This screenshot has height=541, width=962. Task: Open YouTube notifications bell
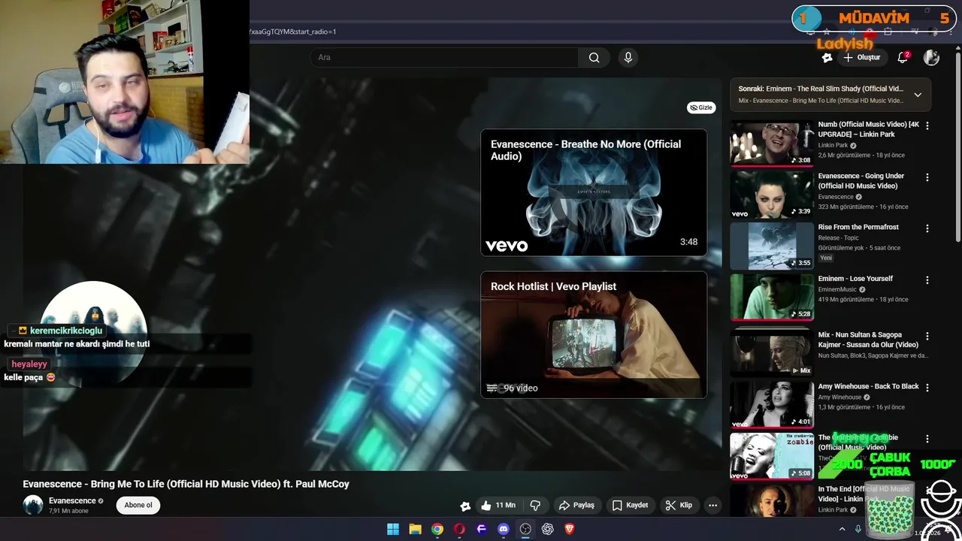pyautogui.click(x=903, y=57)
